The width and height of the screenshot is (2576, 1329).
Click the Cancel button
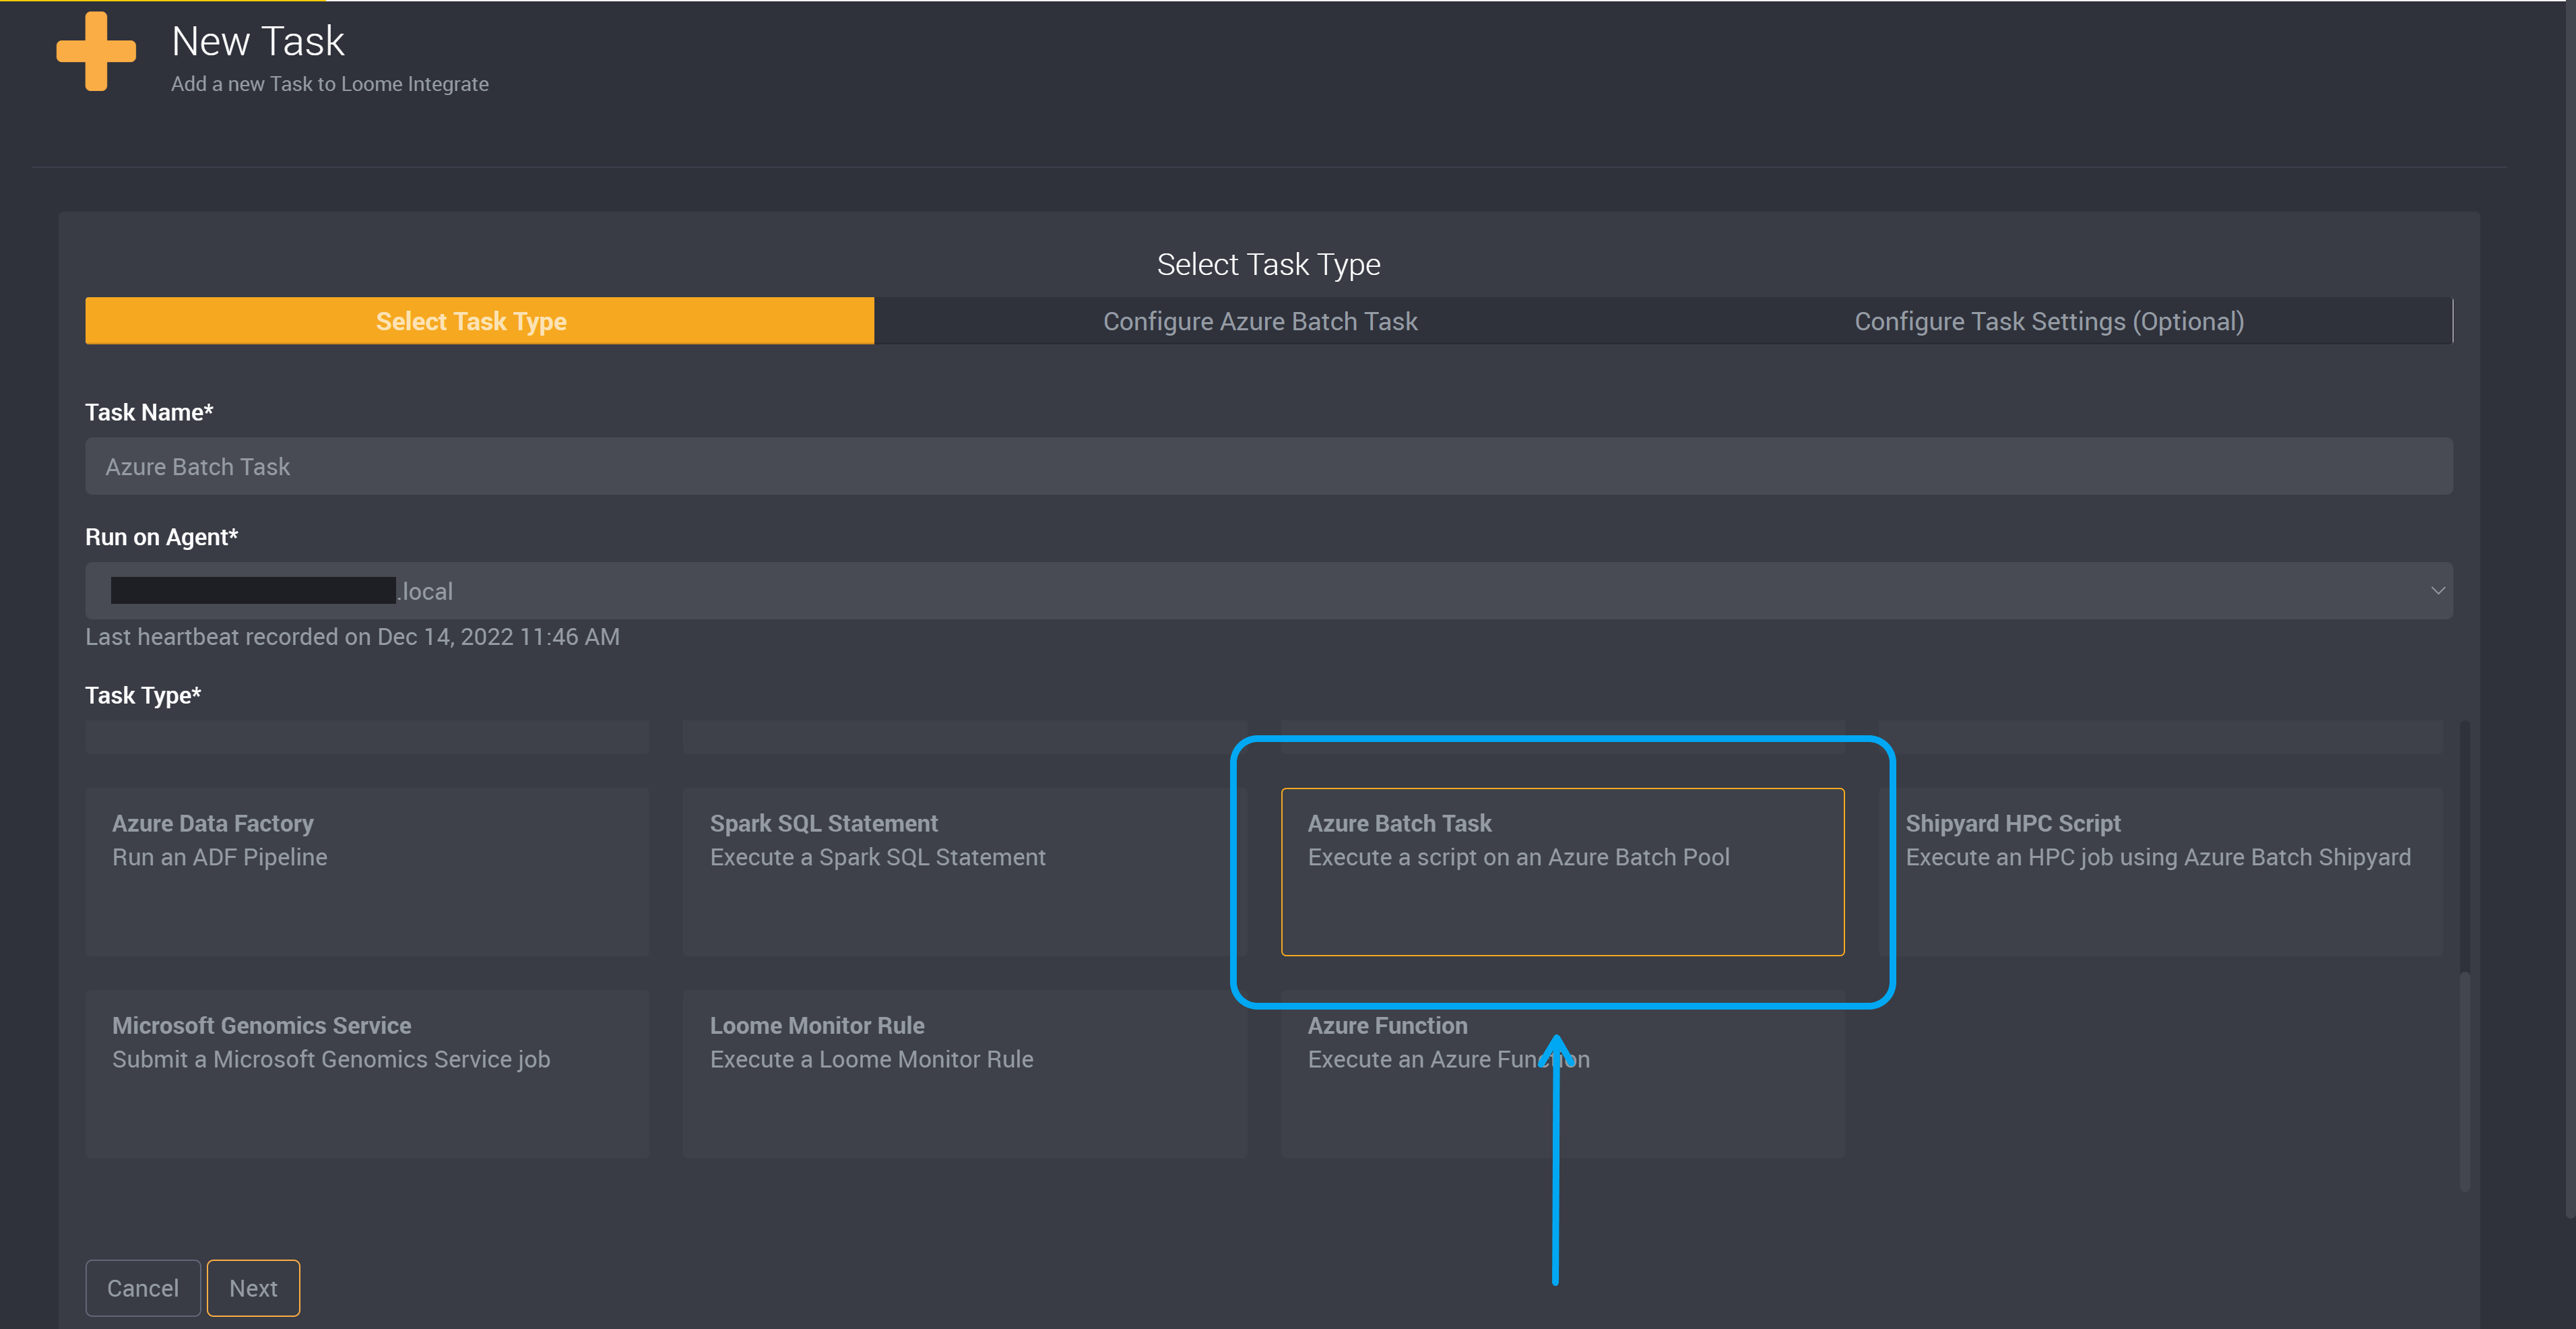(143, 1288)
